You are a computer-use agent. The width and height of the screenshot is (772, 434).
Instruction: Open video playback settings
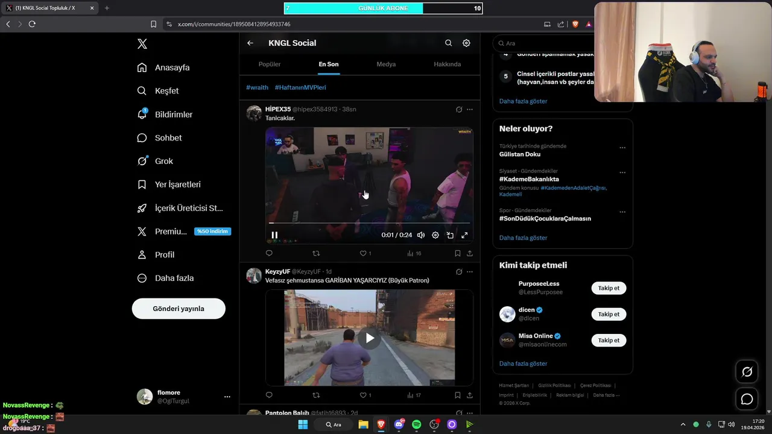tap(435, 235)
